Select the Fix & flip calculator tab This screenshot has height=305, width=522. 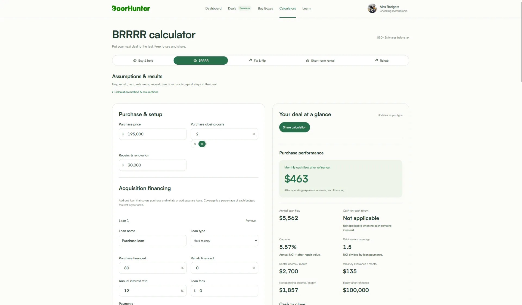click(257, 61)
